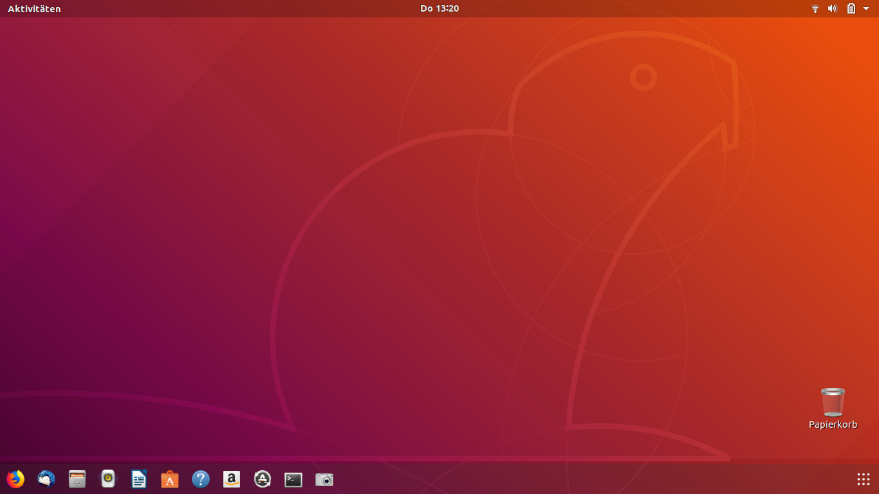
Task: Select the Papierkorb trash icon
Action: (x=833, y=402)
